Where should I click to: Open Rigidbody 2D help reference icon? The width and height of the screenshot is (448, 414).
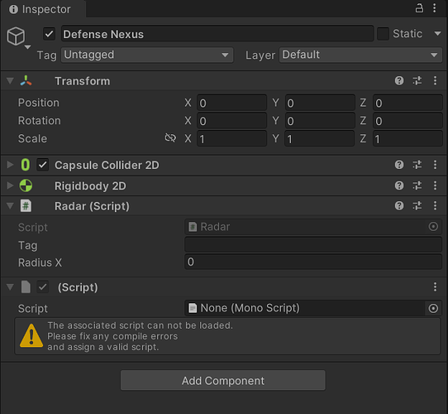point(399,185)
